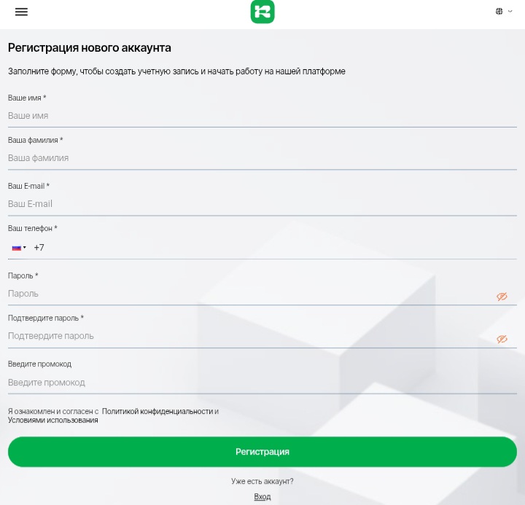The image size is (525, 505).
Task: Follow the Вход login link
Action: point(262,496)
